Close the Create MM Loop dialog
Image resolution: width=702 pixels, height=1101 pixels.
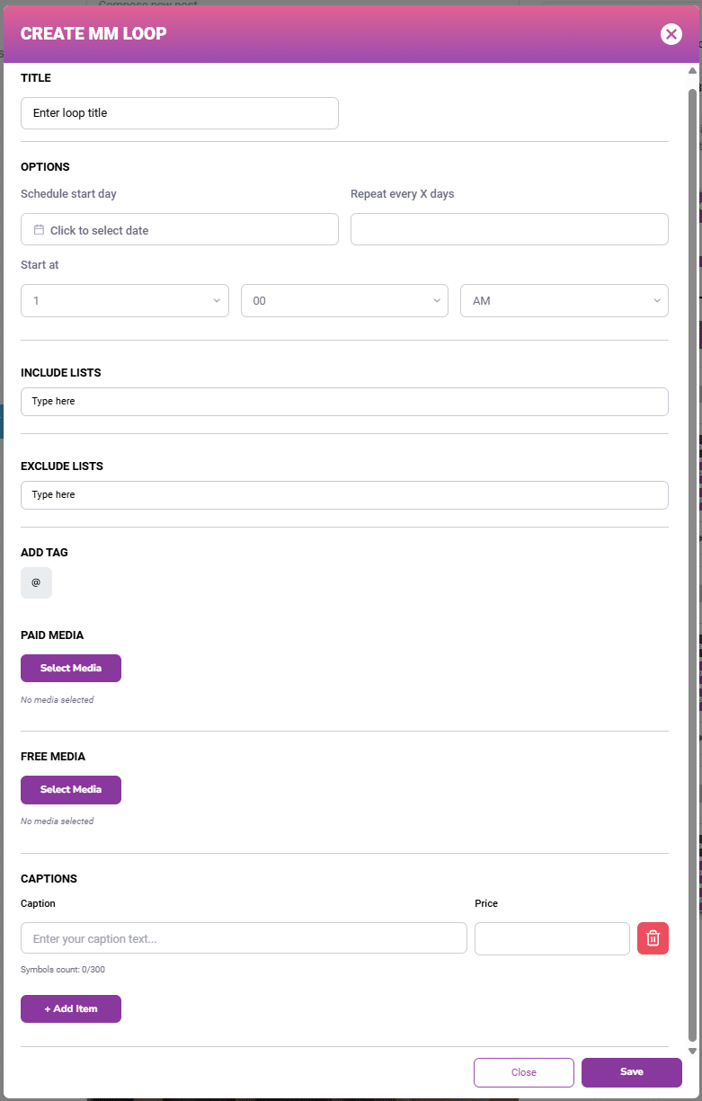[x=671, y=34]
